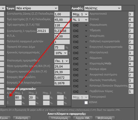Click the Συντελεστής λ τριμήνου 20121 field
The height and width of the screenshot is (120, 138).
pyautogui.click(x=43, y=31)
